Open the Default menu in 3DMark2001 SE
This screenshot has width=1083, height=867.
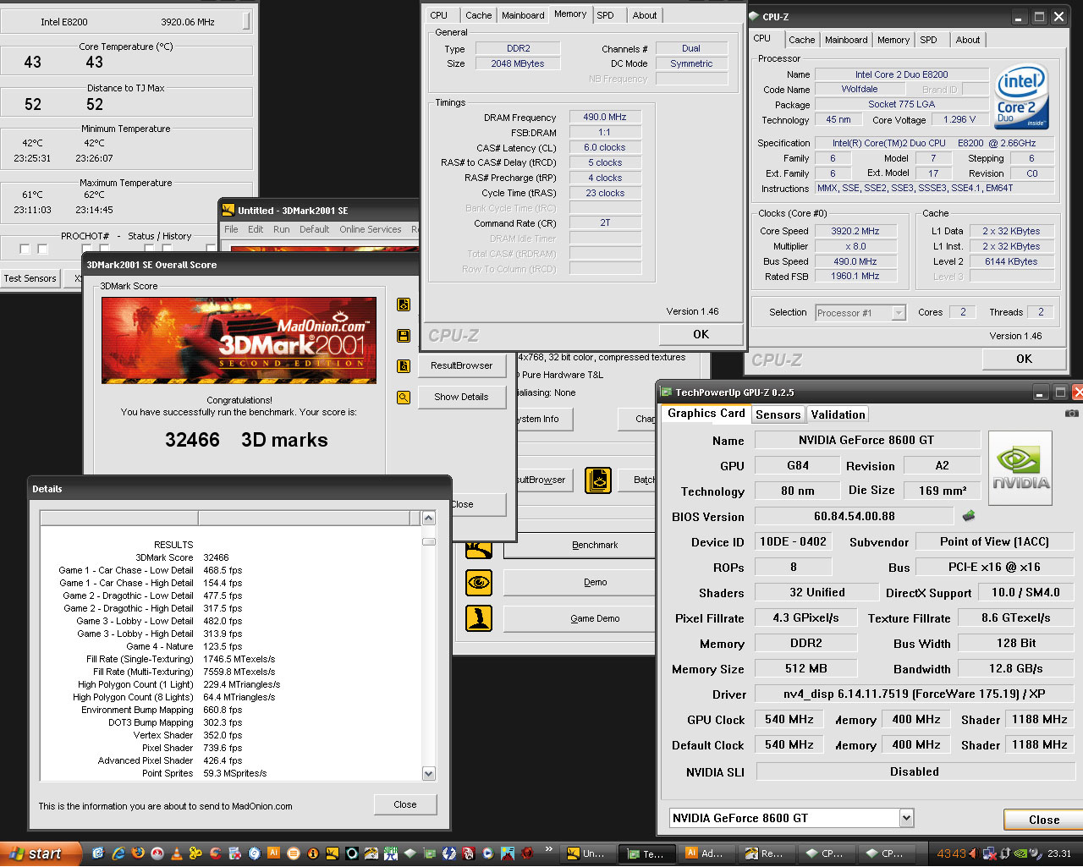[x=314, y=229]
